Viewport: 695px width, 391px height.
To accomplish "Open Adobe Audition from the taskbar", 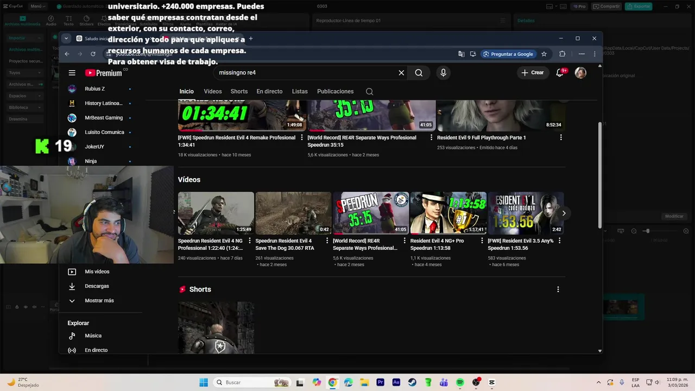I will coord(396,382).
